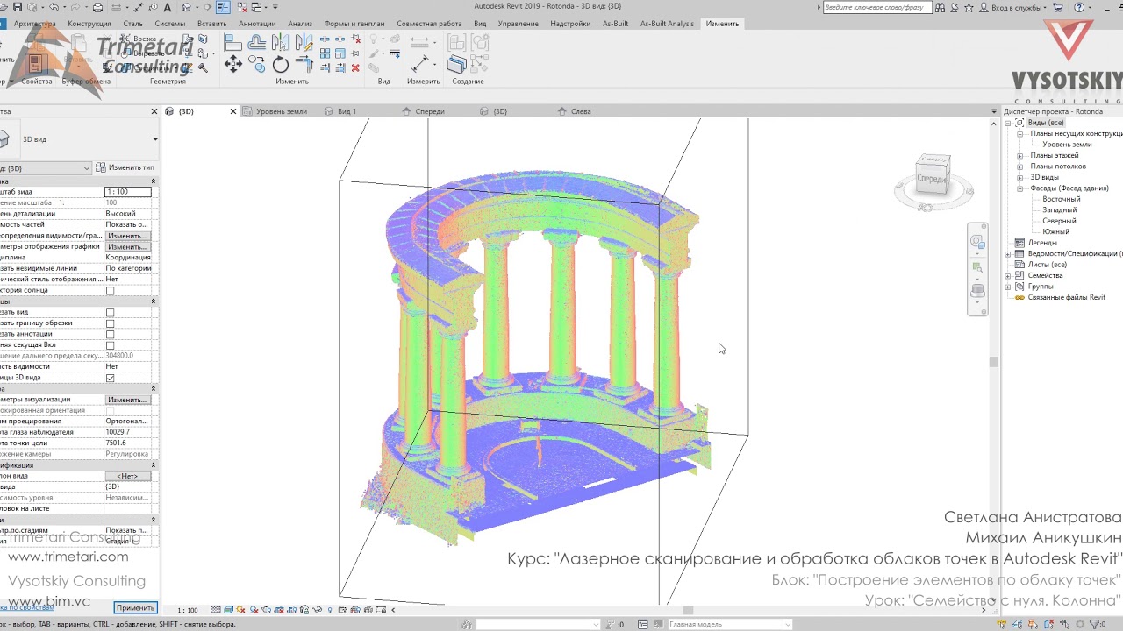Select Южный facade in project browser

coord(1056,232)
